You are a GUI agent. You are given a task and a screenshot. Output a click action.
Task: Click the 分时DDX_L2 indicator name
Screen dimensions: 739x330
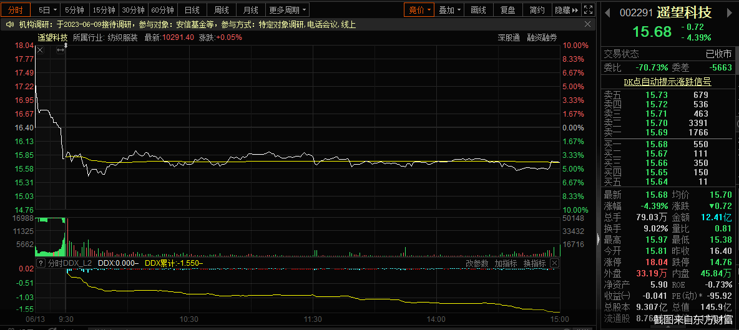point(70,263)
